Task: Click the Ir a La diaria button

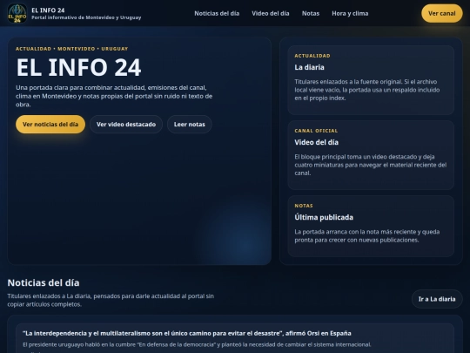Action: (x=437, y=299)
